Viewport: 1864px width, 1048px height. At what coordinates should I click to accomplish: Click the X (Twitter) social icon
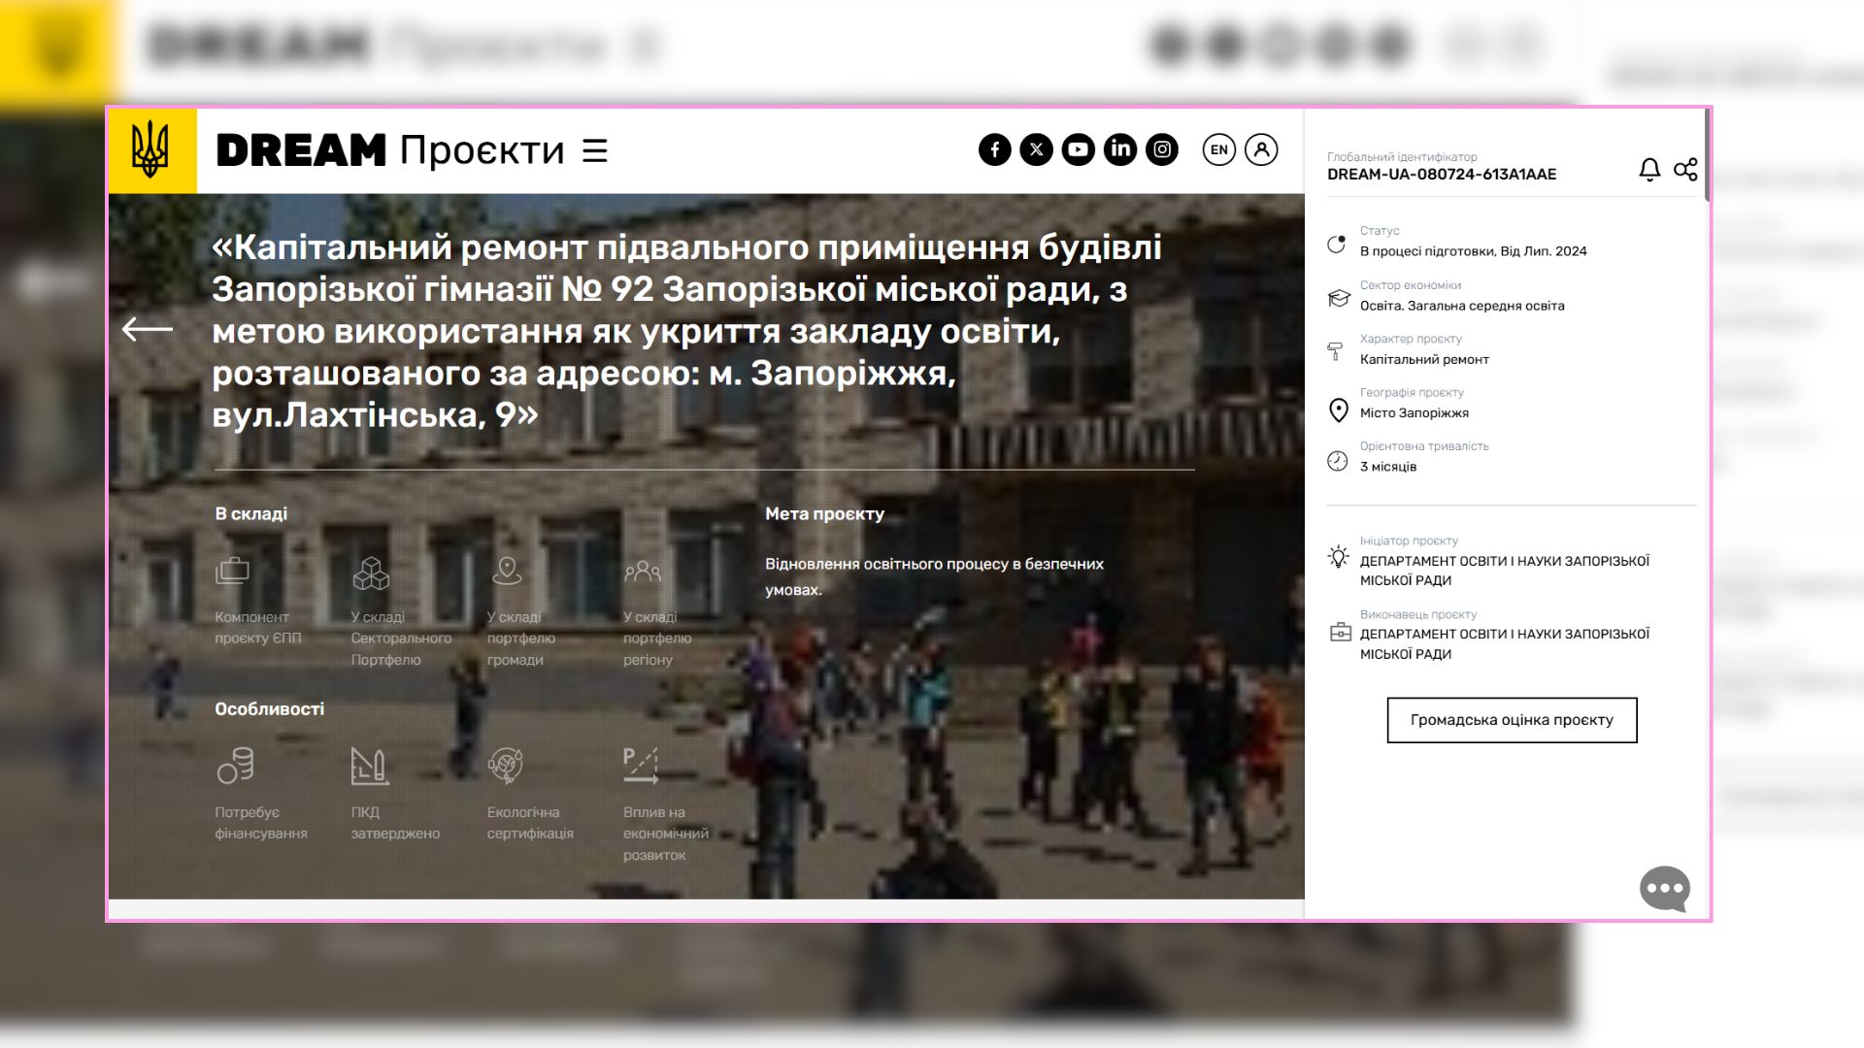click(x=1036, y=149)
